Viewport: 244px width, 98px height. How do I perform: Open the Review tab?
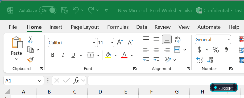[163, 27]
